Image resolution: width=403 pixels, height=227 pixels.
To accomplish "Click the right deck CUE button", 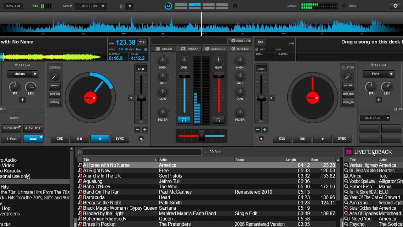I will 282,139.
